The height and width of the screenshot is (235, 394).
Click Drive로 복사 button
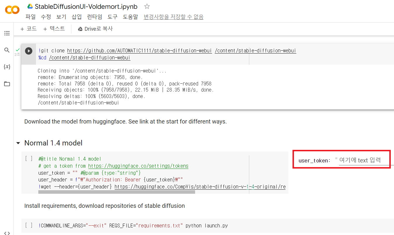point(95,29)
